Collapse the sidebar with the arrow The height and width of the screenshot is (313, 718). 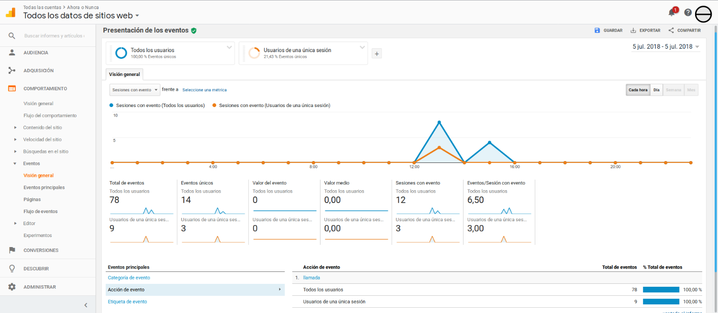[86, 305]
